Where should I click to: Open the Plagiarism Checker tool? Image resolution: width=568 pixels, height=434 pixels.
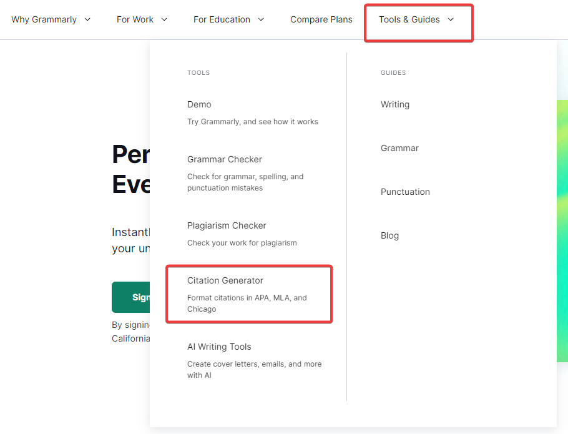tap(227, 225)
